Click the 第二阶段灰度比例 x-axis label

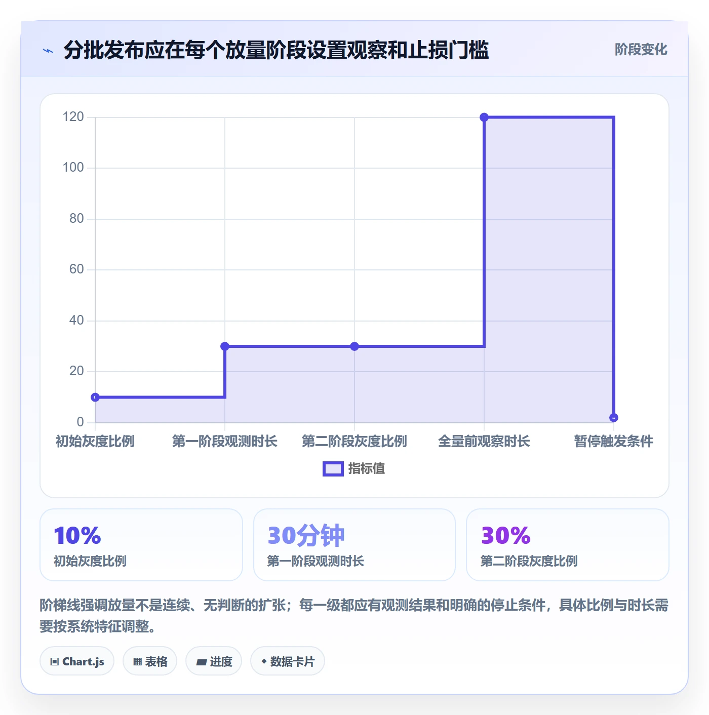(x=354, y=442)
